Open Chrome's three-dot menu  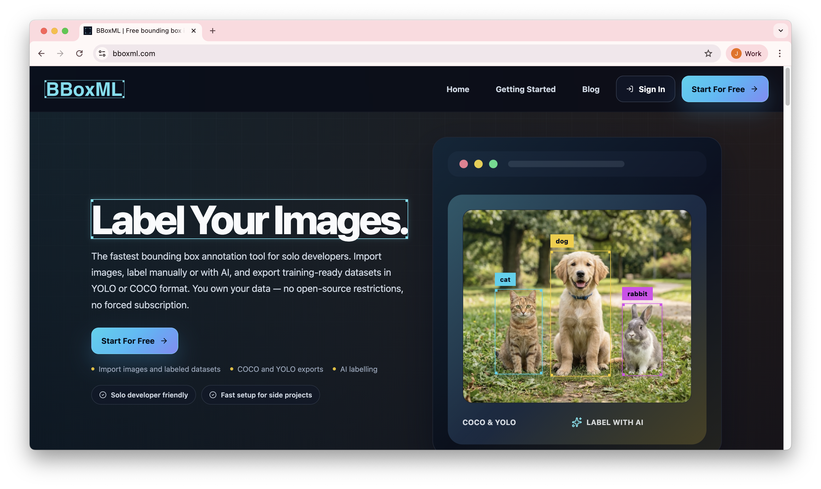click(779, 53)
